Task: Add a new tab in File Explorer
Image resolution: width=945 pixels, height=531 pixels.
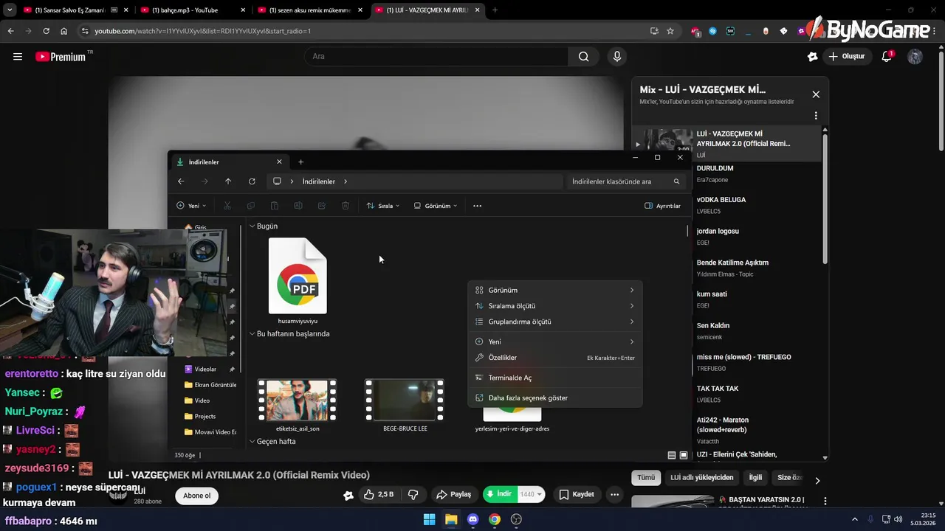Action: pyautogui.click(x=300, y=162)
